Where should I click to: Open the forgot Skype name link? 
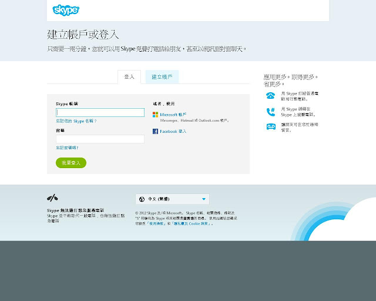76,121
